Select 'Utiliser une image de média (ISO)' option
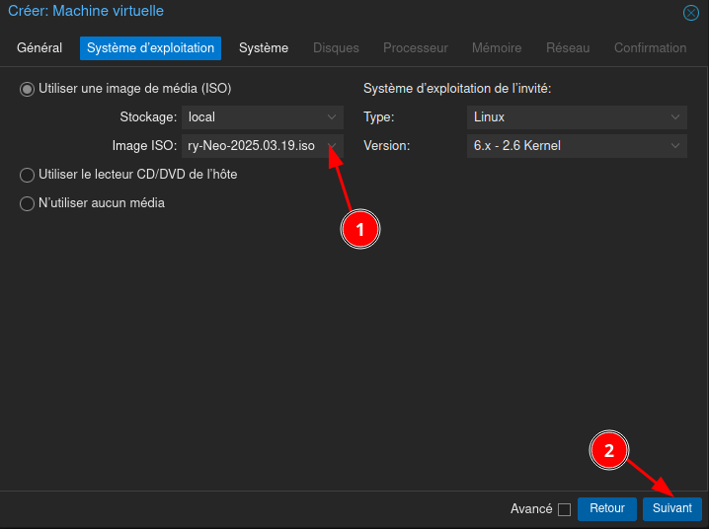Screen dimensions: 709x529 (27, 89)
